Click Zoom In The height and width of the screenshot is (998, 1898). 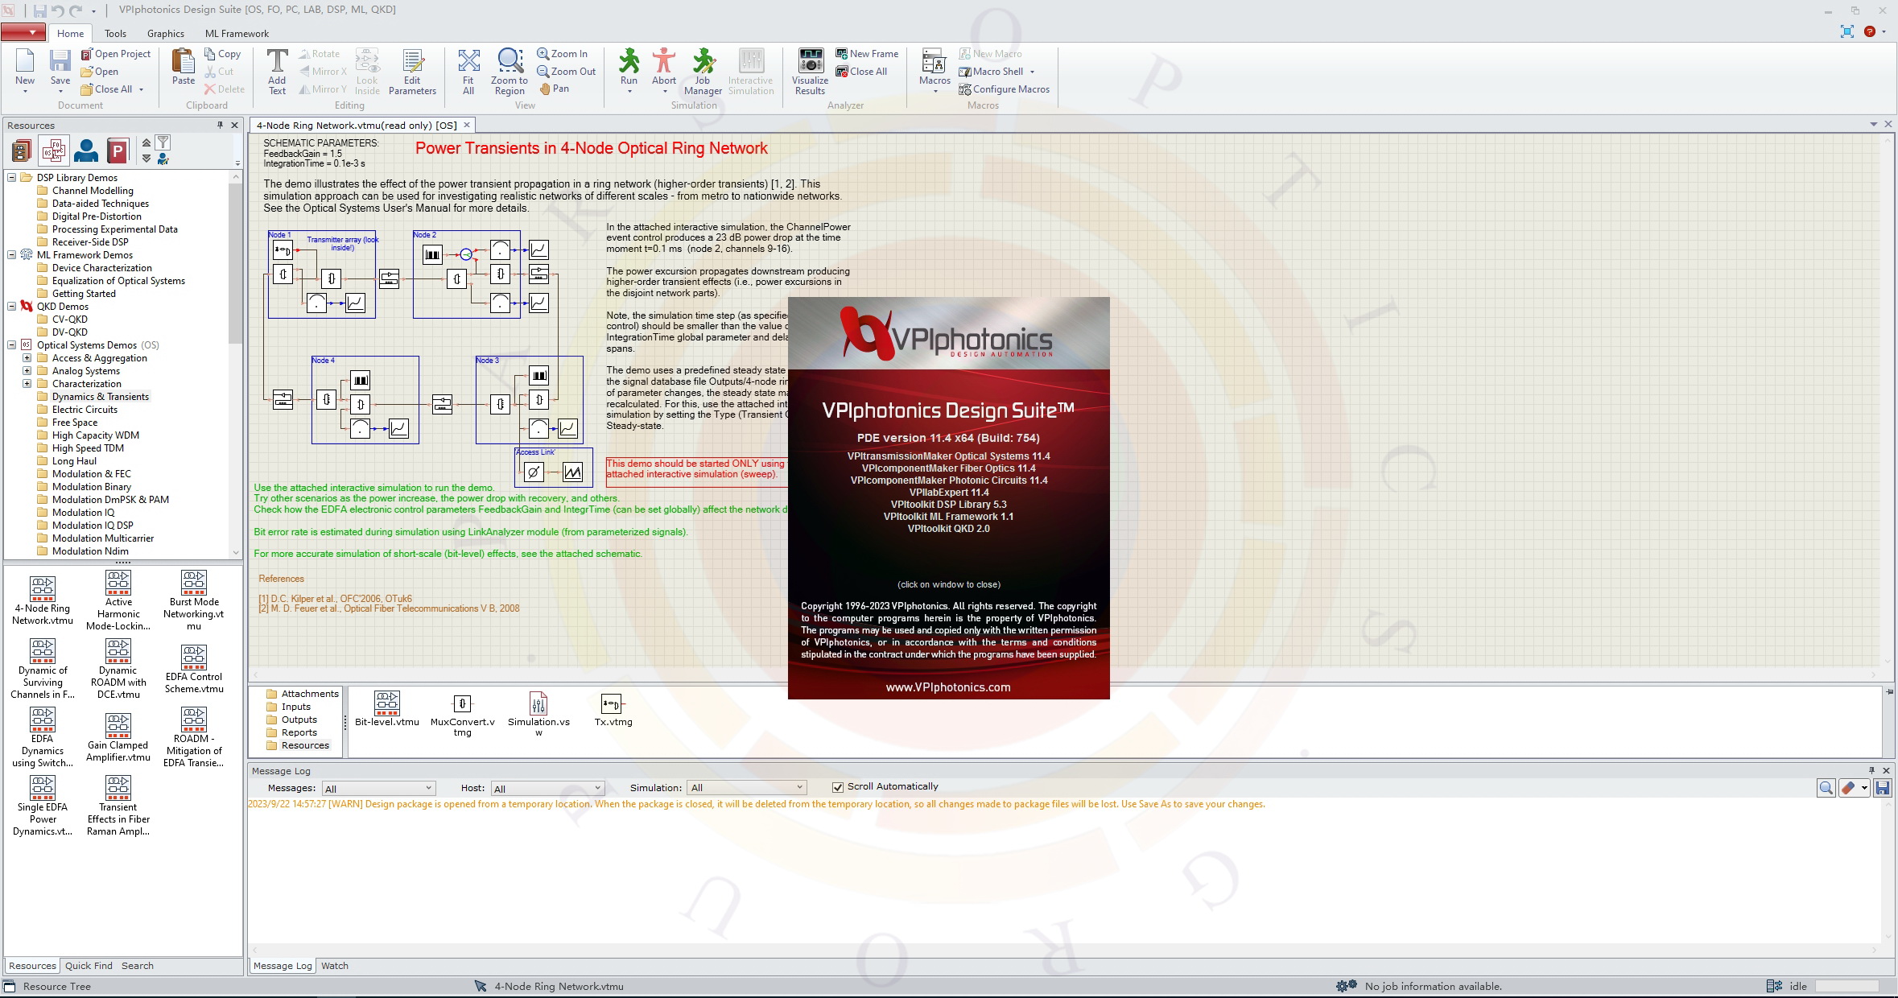(563, 54)
